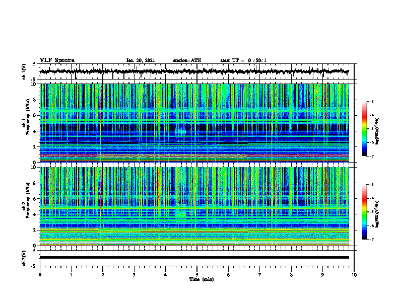Click the "-3" label on ch.1 colorbar
The width and height of the screenshot is (399, 308).
coord(372,101)
